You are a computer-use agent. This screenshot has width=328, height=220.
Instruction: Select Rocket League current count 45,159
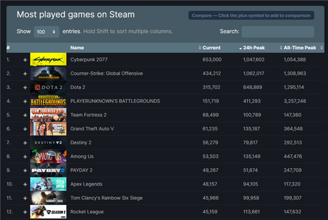click(210, 212)
